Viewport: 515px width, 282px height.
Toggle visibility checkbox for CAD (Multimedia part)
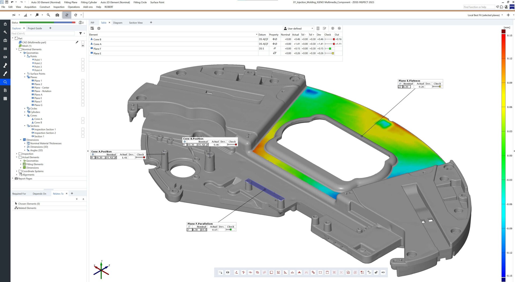[x=83, y=42]
